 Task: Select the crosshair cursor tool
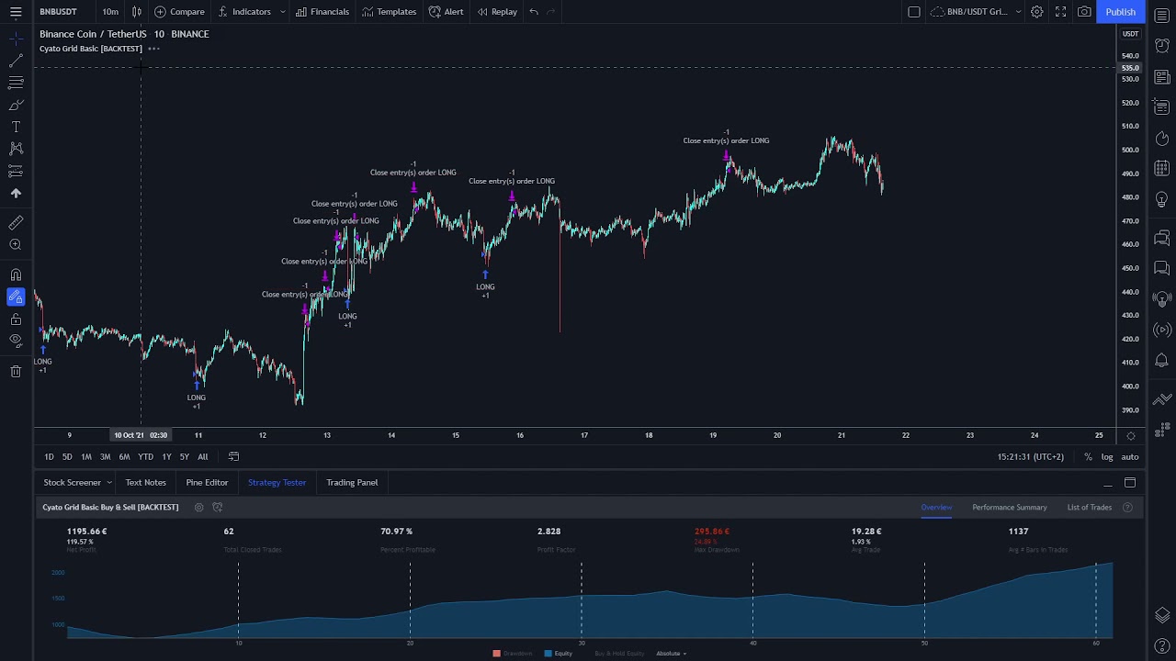point(16,39)
